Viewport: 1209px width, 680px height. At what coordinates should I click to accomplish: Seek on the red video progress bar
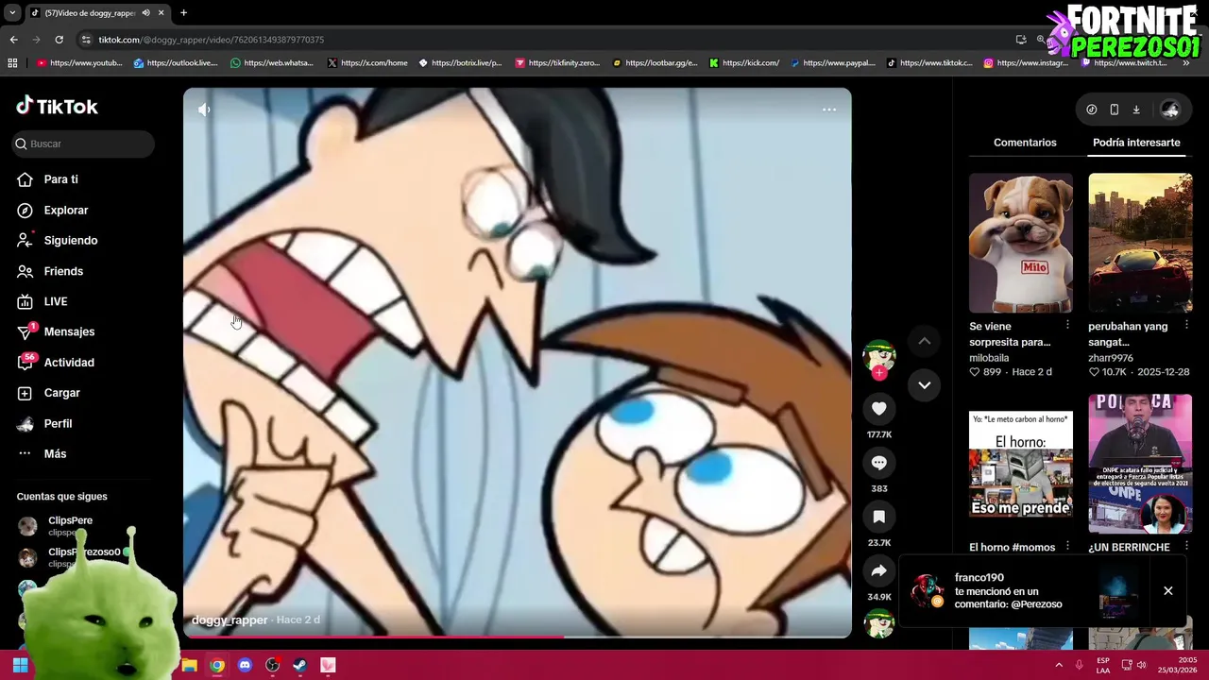coord(518,637)
